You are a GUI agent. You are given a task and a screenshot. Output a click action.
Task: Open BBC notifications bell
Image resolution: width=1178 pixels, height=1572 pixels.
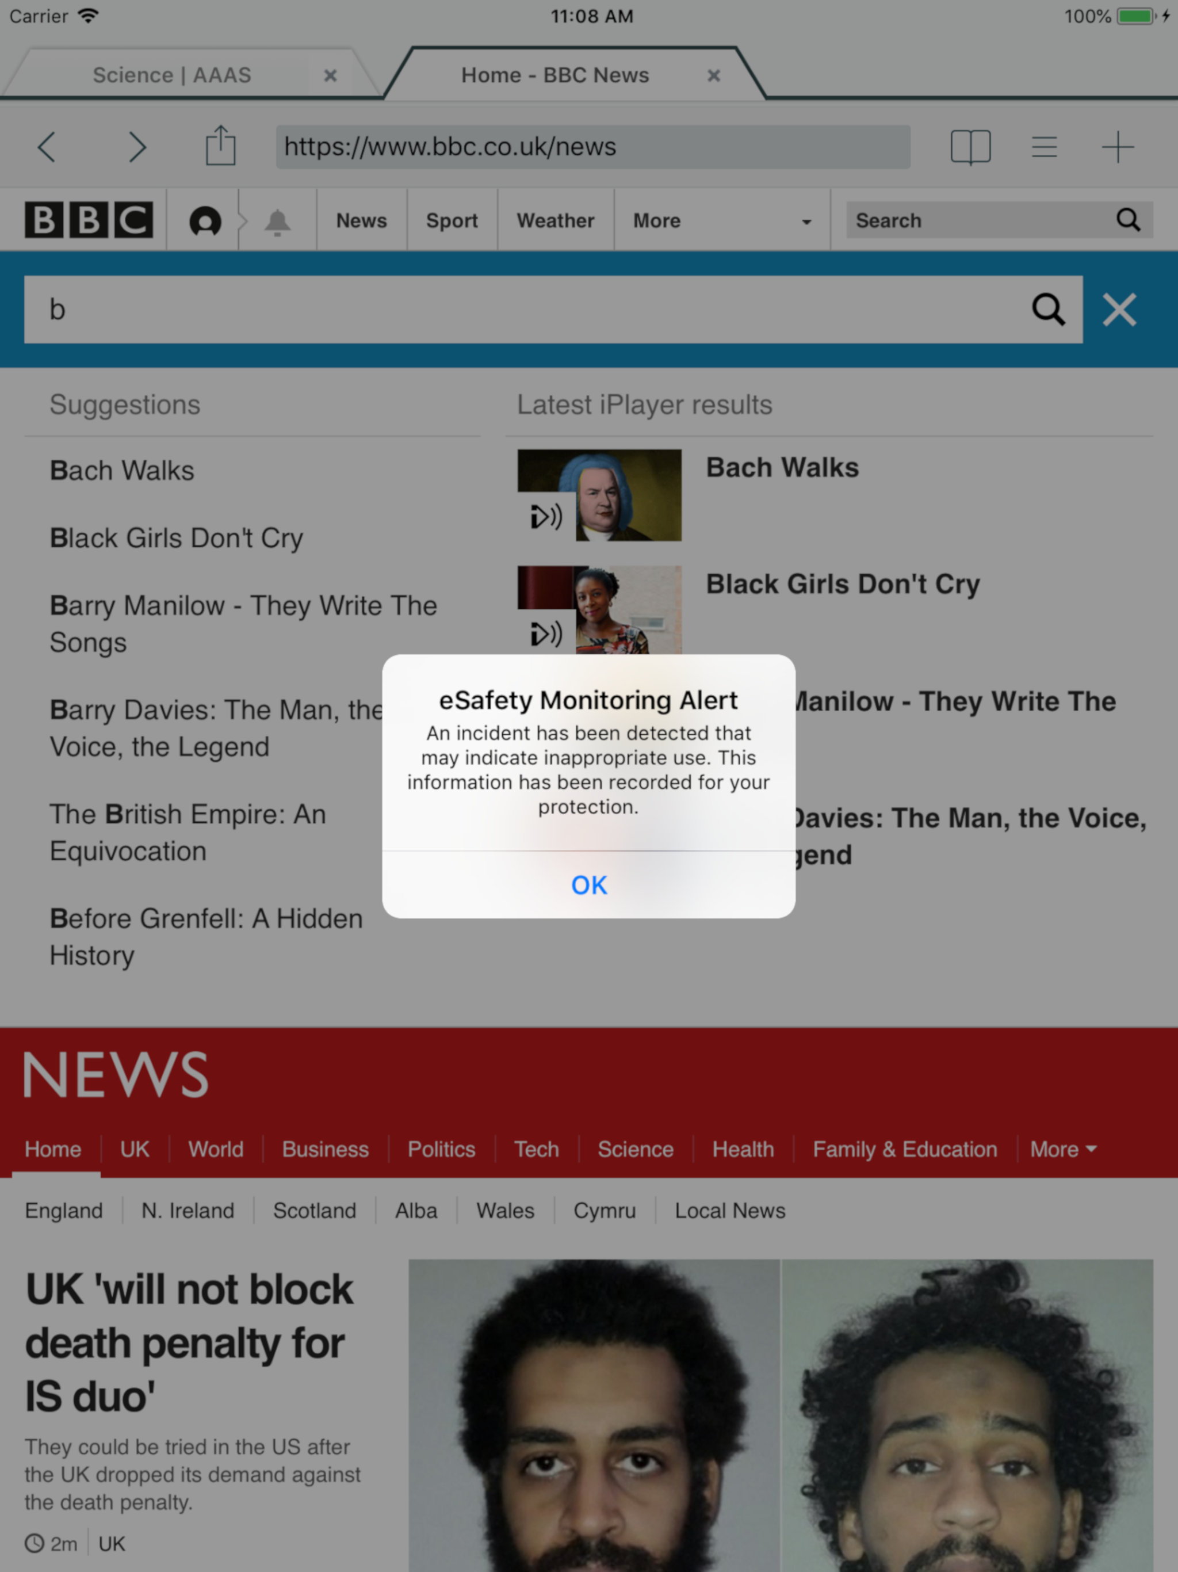click(277, 223)
